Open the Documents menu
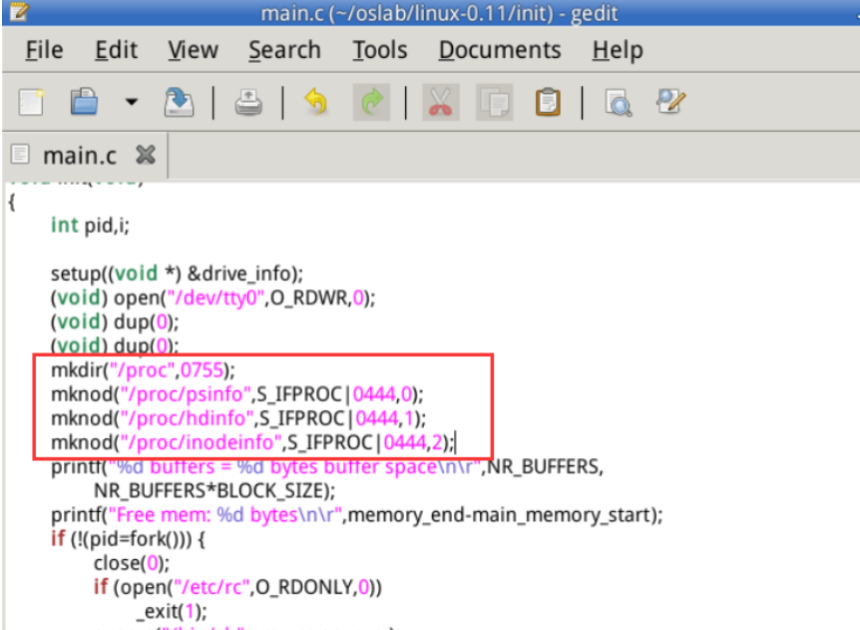Image resolution: width=860 pixels, height=630 pixels. point(499,50)
